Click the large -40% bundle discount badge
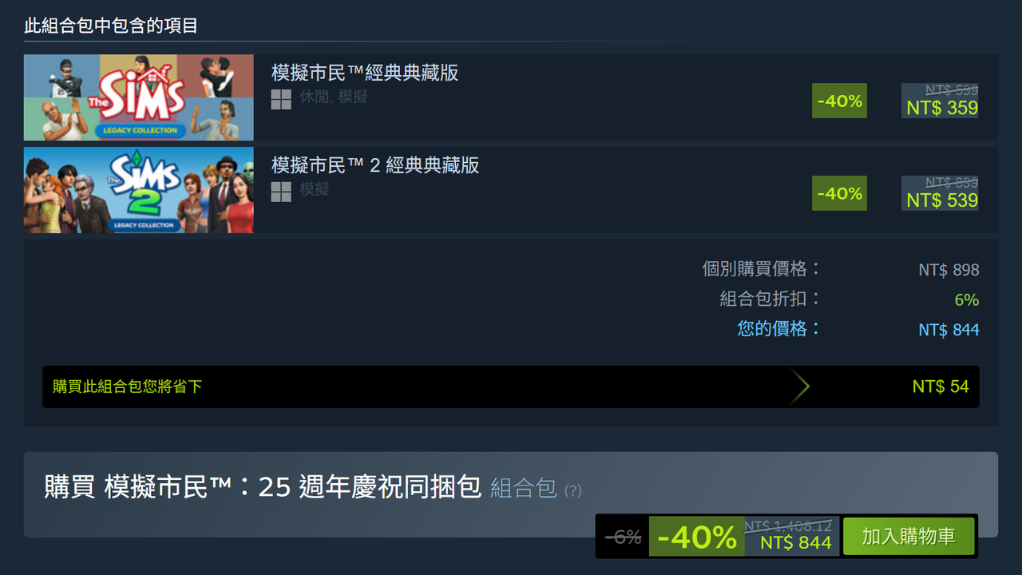Viewport: 1022px width, 575px height. [x=696, y=537]
